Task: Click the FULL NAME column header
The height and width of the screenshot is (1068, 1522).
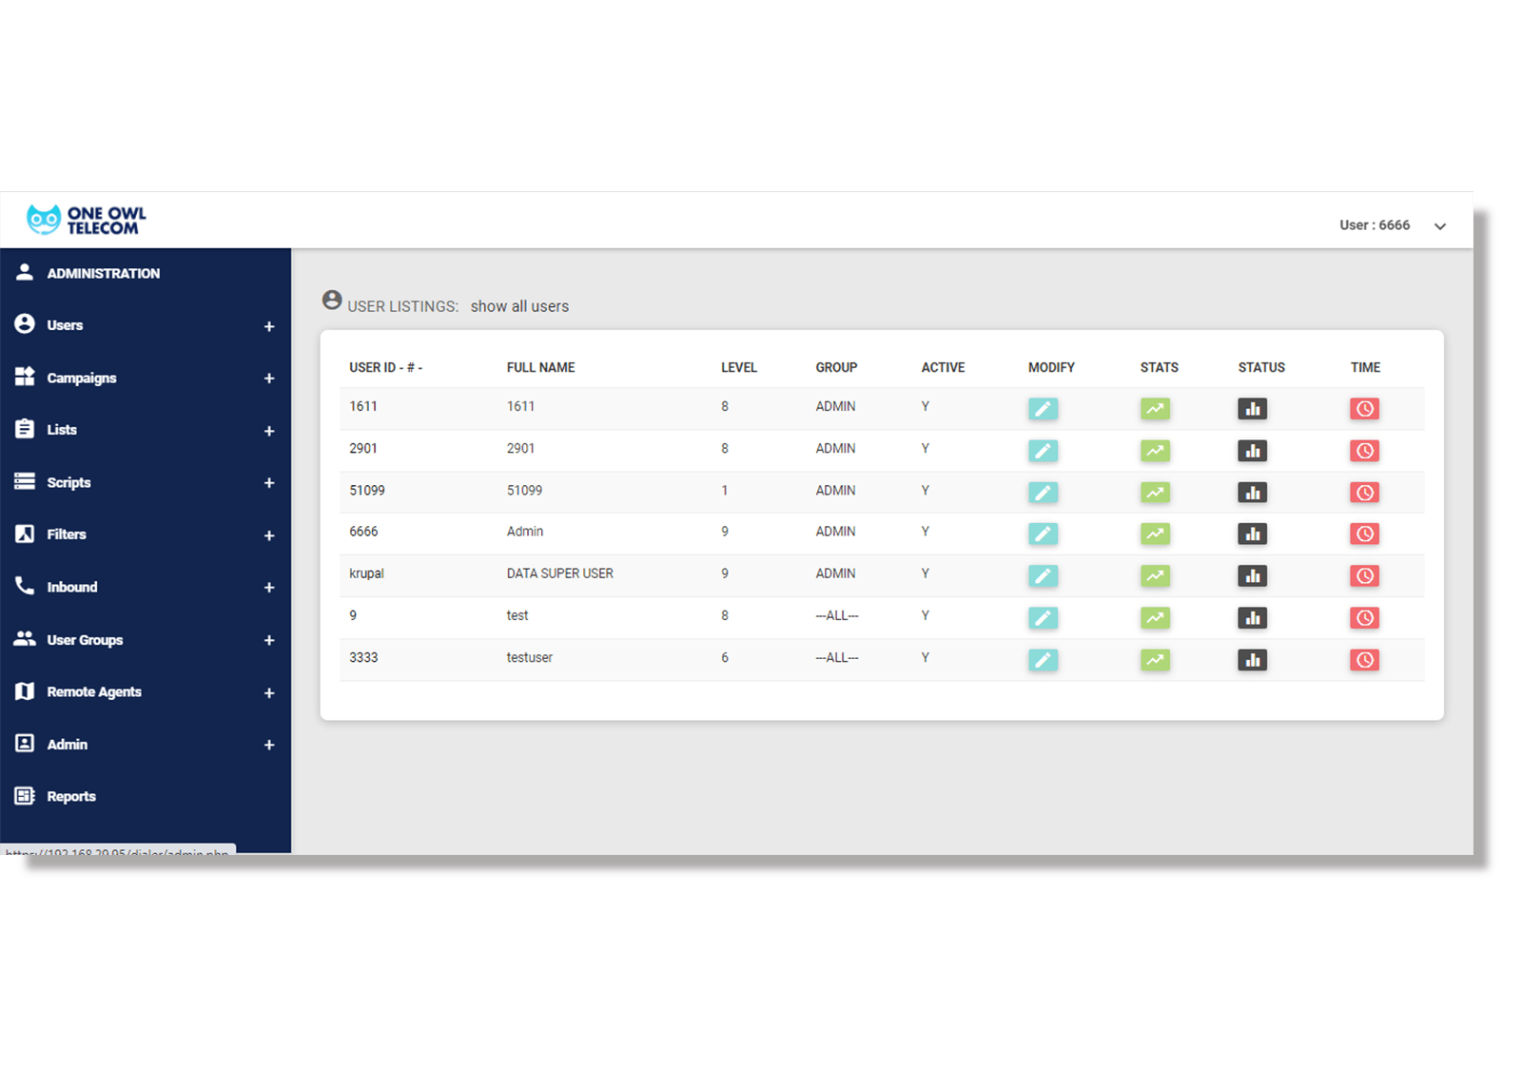Action: point(540,368)
